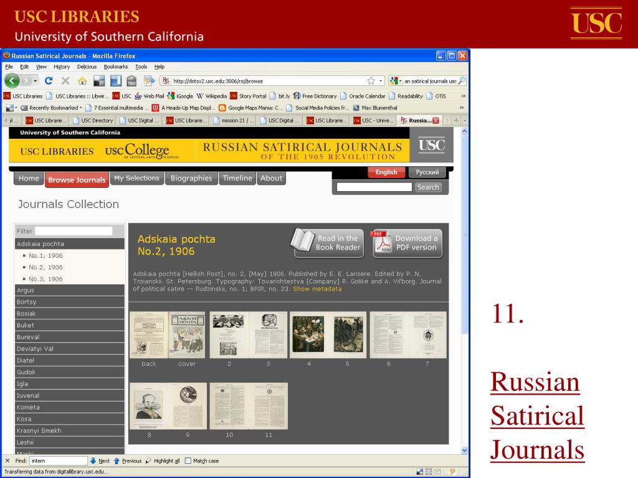Close the find bar
This screenshot has width=638, height=478.
7,461
